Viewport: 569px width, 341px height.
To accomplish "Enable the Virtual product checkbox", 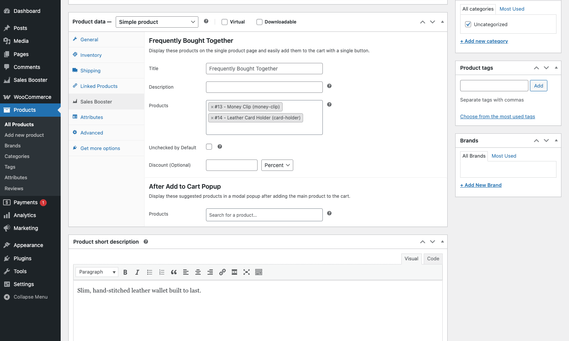I will (225, 22).
